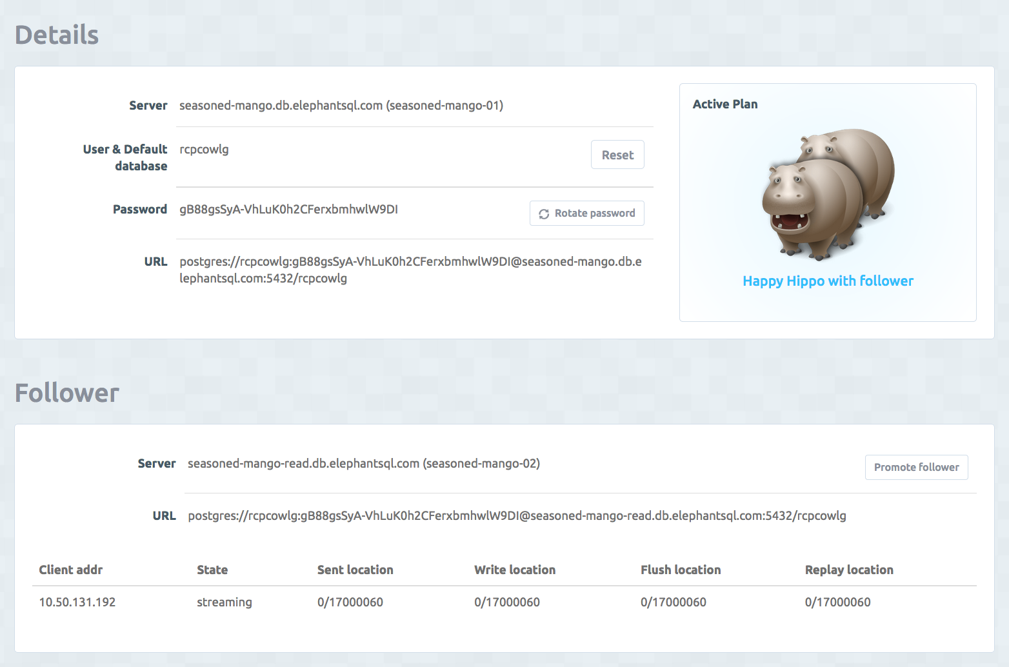The height and width of the screenshot is (667, 1009).
Task: Click the Client addr column header
Action: [71, 570]
